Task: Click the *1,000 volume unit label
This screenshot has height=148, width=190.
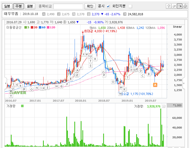Action: point(177,105)
